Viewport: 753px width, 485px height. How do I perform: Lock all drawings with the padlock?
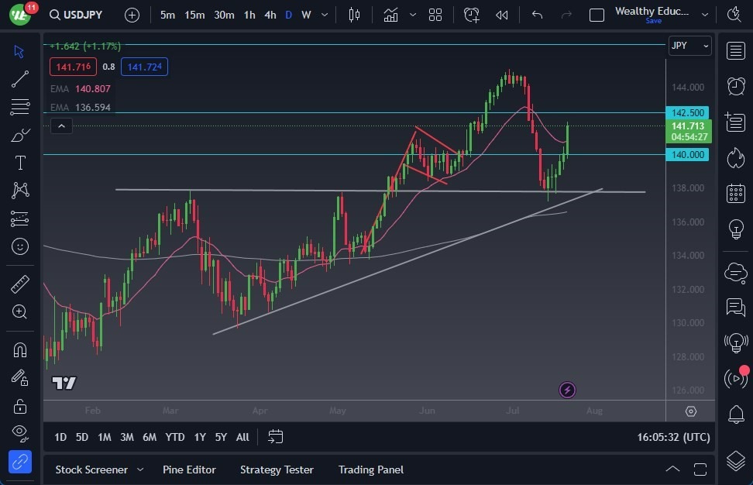20,405
